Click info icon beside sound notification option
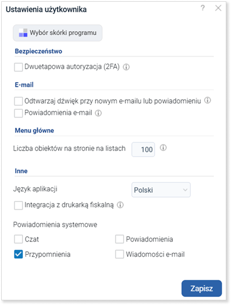231x305 pixels. point(207,100)
